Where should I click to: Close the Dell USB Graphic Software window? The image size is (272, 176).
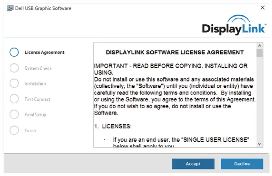(263, 8)
